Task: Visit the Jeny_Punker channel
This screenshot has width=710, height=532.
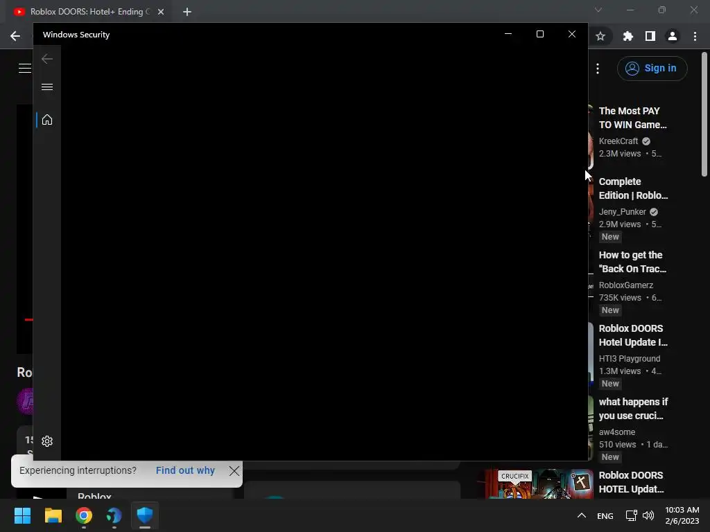Action: [622, 212]
